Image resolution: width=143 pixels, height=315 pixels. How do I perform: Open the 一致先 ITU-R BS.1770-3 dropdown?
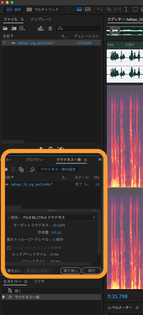59,217
